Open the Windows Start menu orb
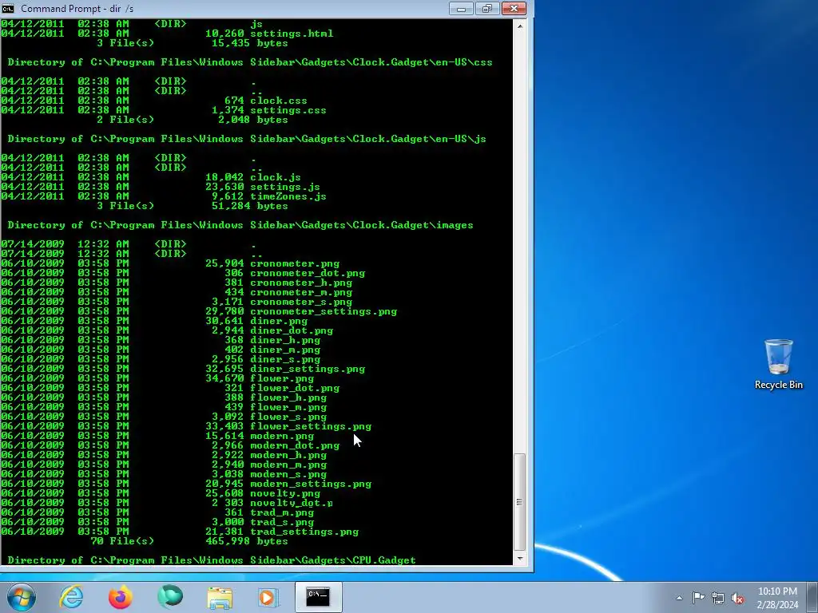Viewport: 818px width, 613px height. click(22, 597)
